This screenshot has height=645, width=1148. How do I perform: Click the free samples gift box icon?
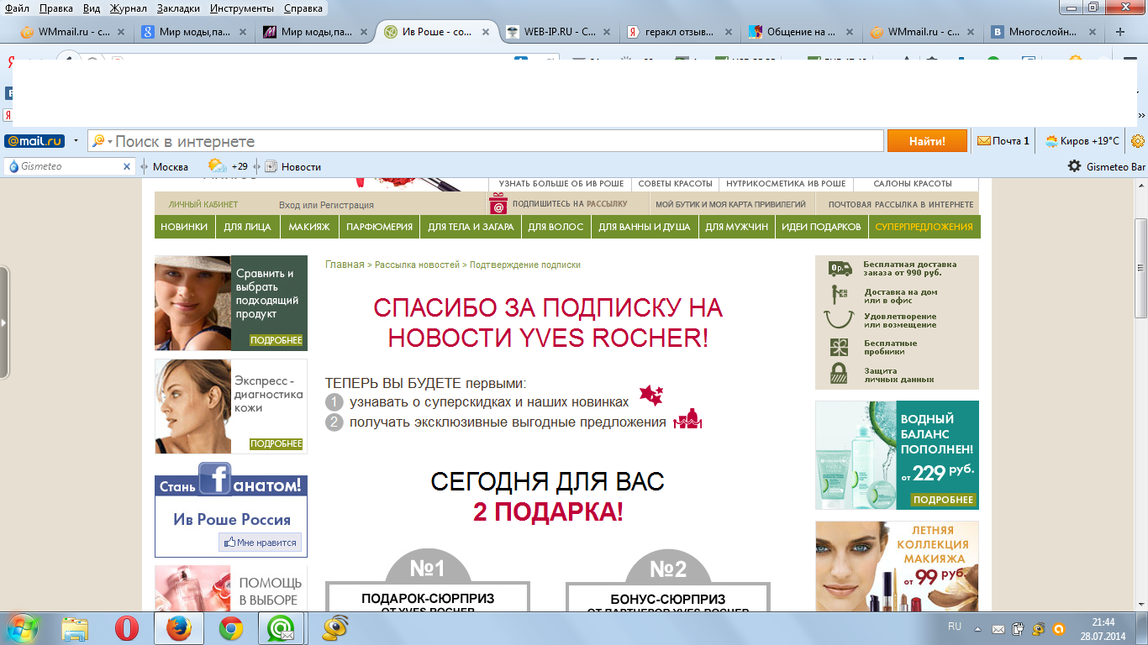pyautogui.click(x=839, y=347)
